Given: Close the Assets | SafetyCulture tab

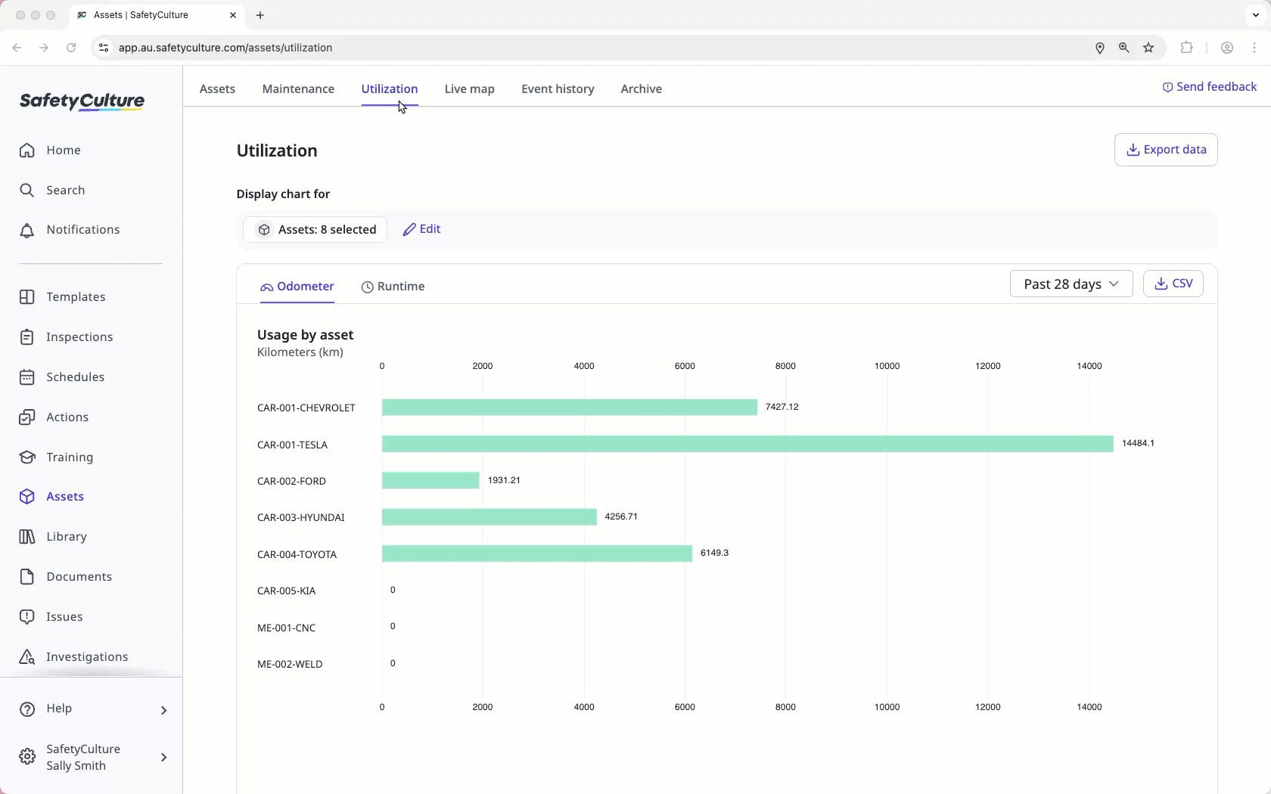Looking at the screenshot, I should [x=233, y=15].
